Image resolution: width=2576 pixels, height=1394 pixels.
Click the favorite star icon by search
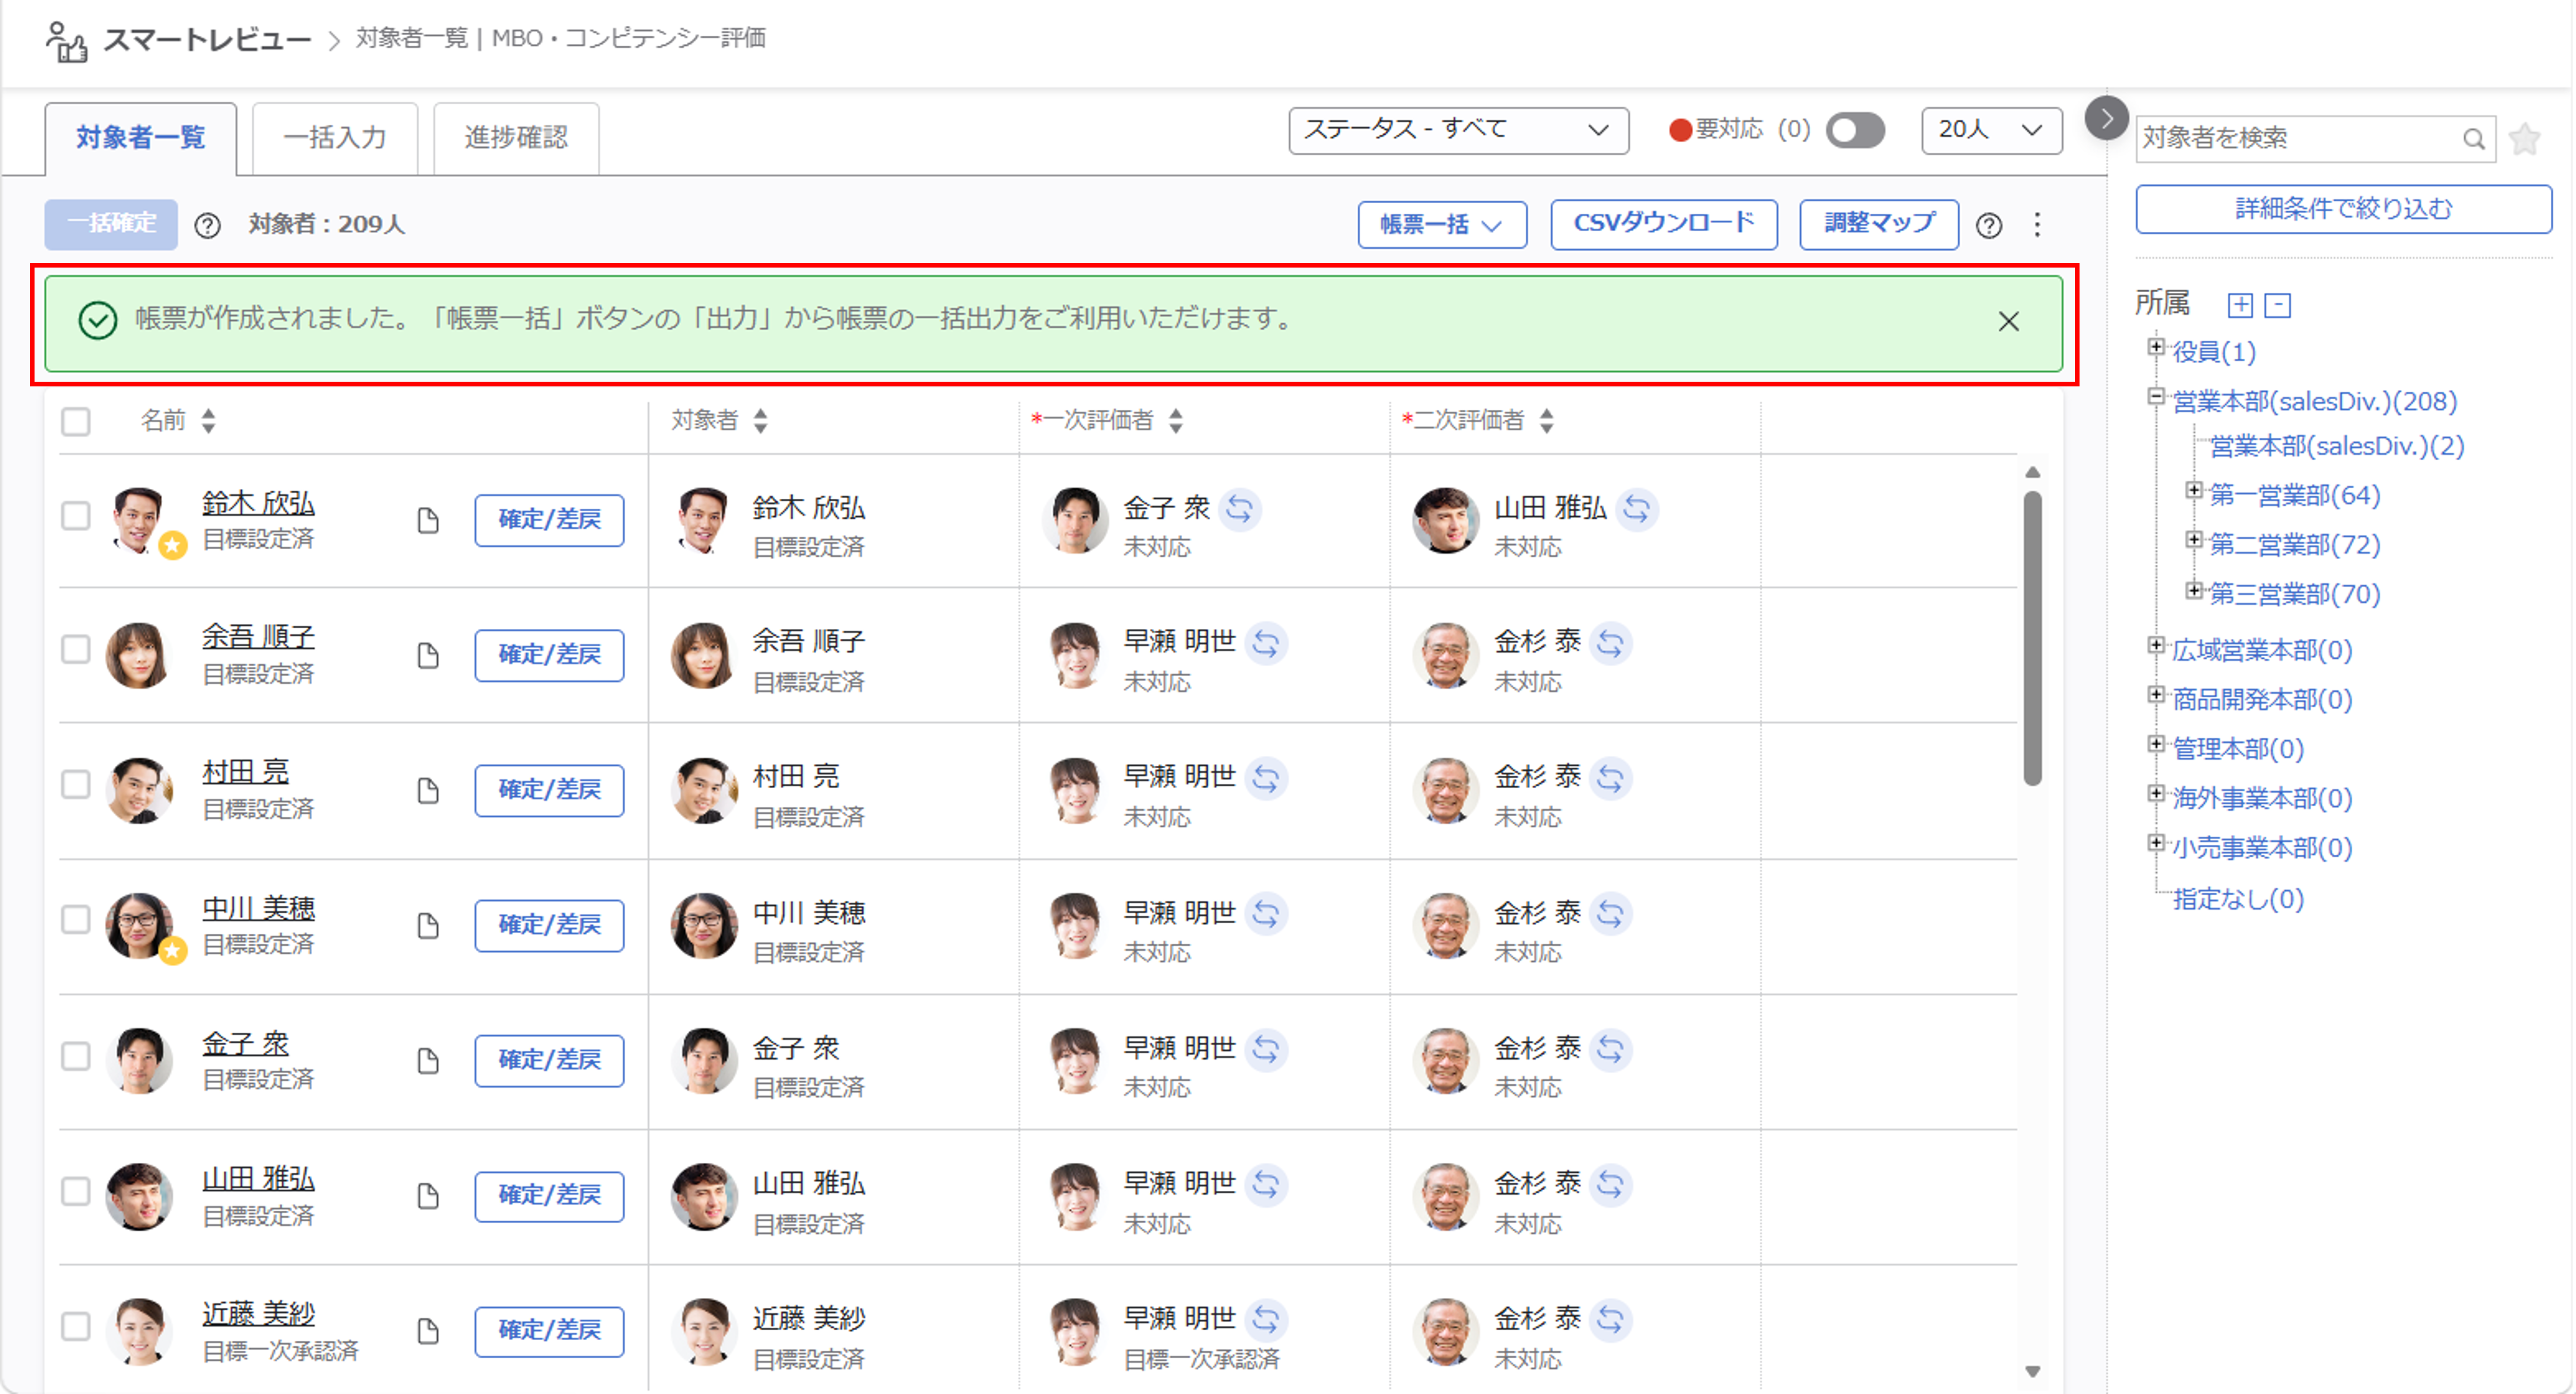pyautogui.click(x=2524, y=138)
